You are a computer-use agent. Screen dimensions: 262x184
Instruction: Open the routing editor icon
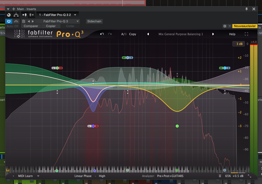click(x=16, y=15)
